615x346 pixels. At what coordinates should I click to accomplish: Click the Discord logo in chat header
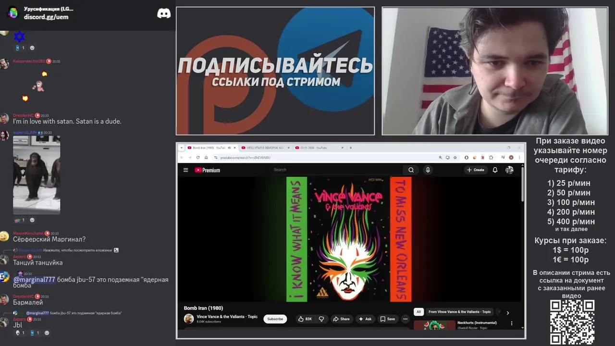point(164,13)
